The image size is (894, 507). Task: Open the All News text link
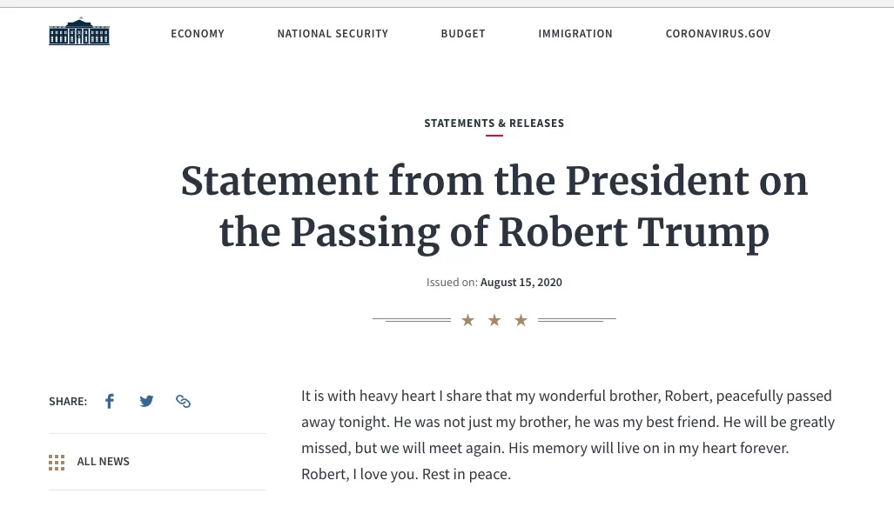[104, 462]
